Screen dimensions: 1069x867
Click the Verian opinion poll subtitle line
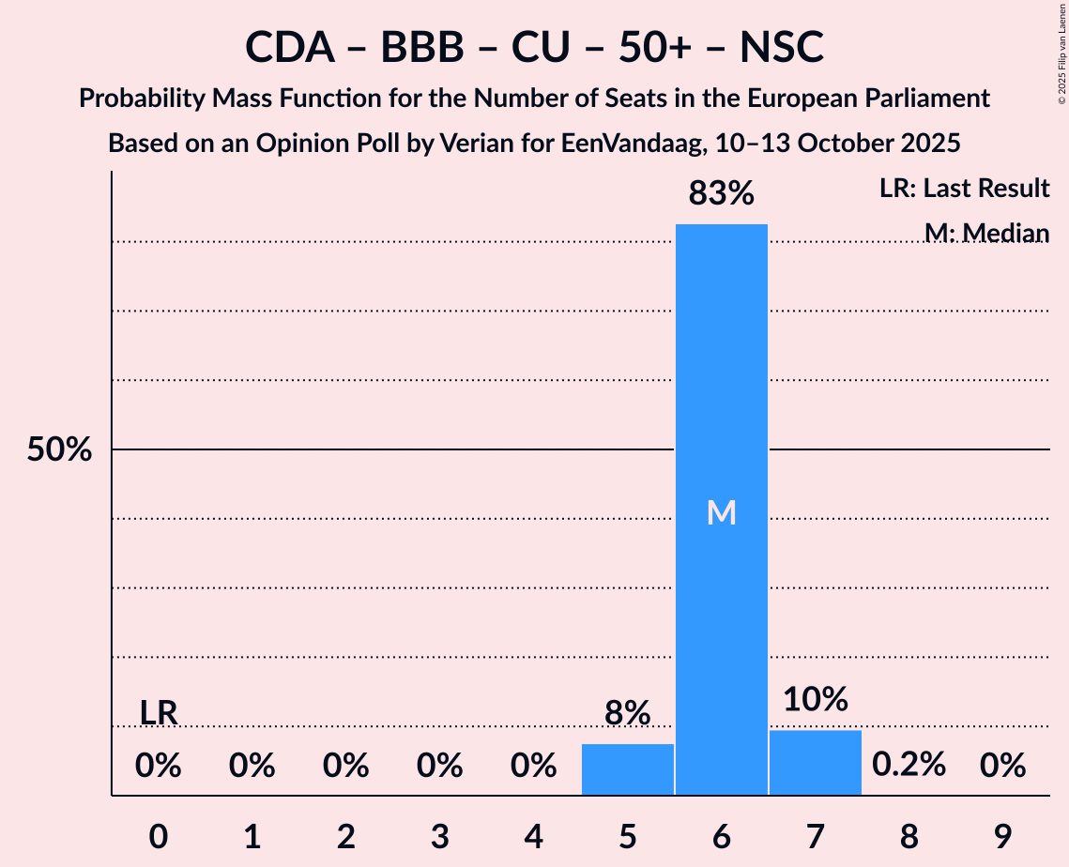534,144
